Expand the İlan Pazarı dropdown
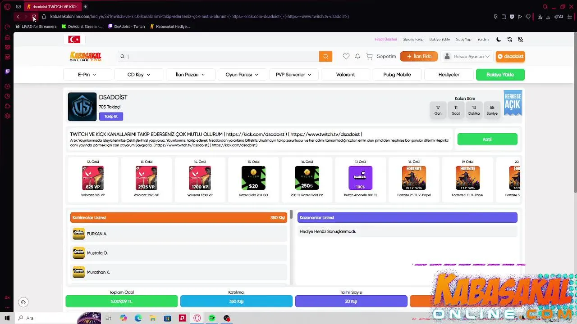Image resolution: width=577 pixels, height=324 pixels. coord(190,75)
